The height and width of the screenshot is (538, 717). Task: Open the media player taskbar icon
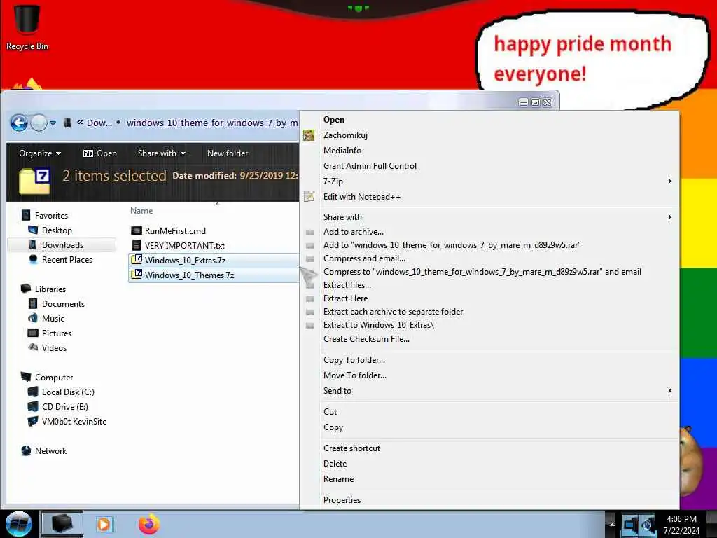click(104, 524)
